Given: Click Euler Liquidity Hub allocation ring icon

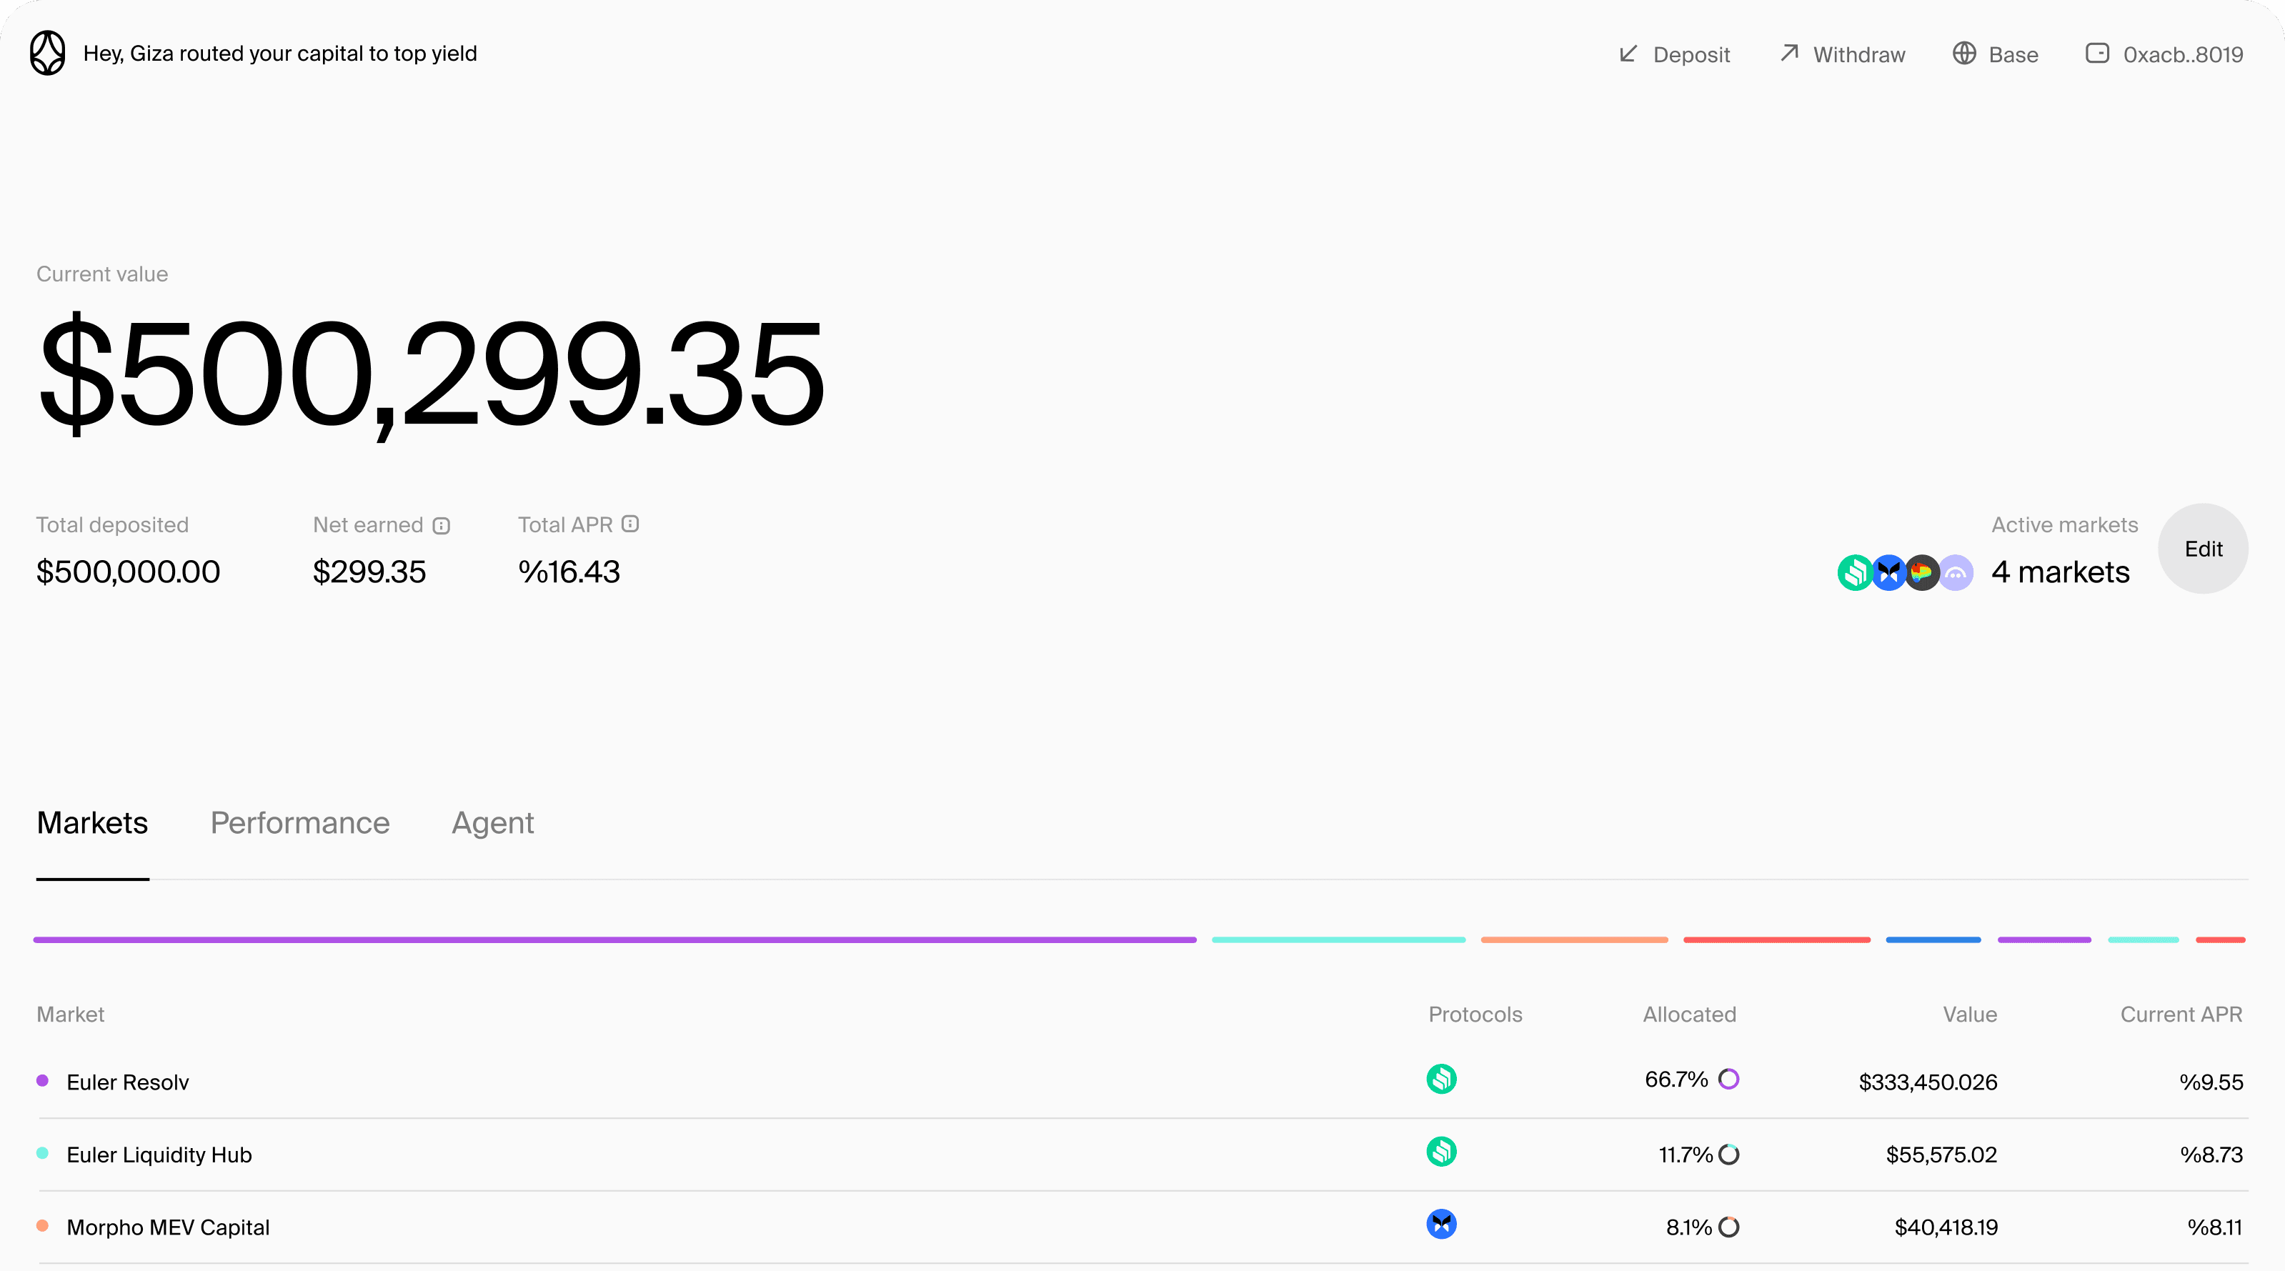Looking at the screenshot, I should (x=1728, y=1154).
